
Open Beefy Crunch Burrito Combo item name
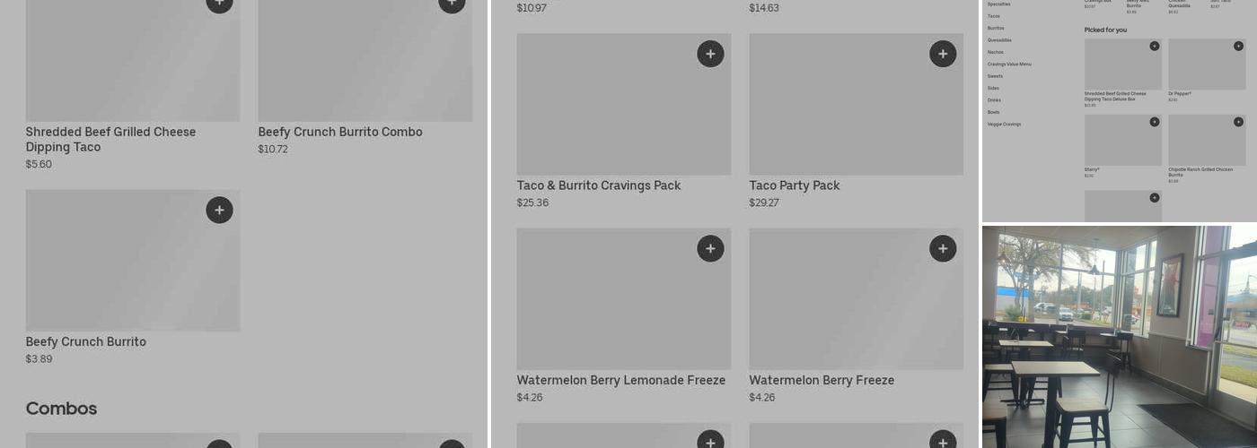[340, 132]
